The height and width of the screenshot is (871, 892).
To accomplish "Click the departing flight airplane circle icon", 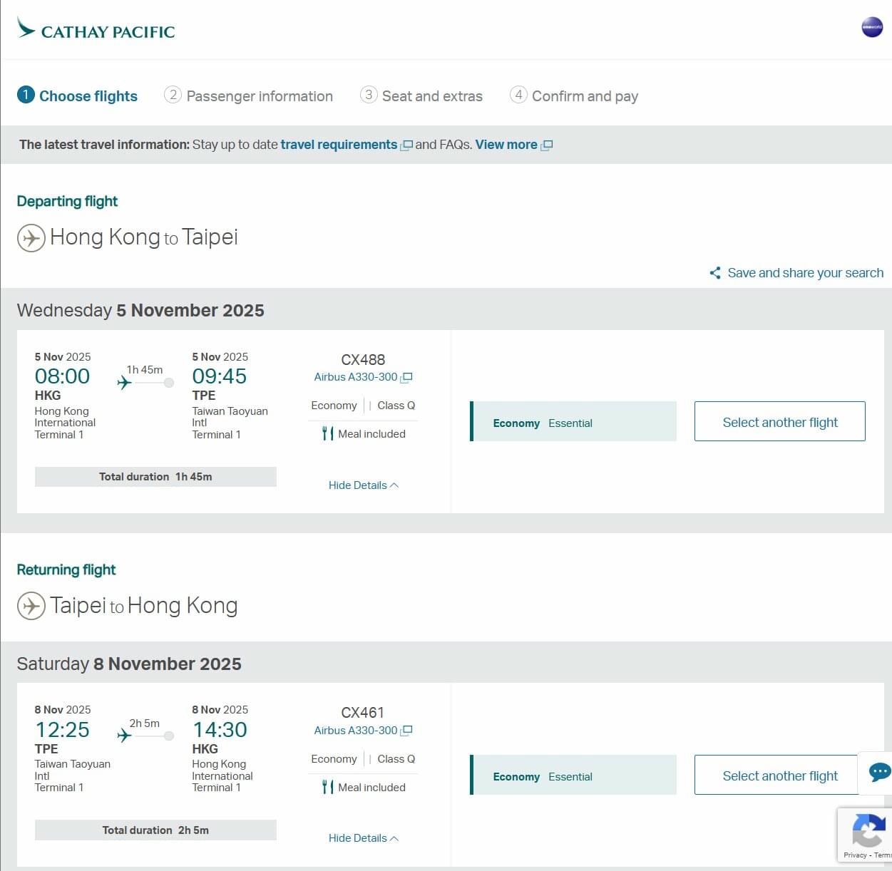I will pos(31,237).
